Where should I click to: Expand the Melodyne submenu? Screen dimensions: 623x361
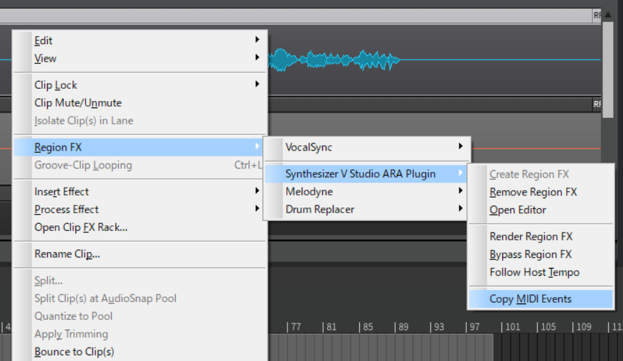coord(309,192)
